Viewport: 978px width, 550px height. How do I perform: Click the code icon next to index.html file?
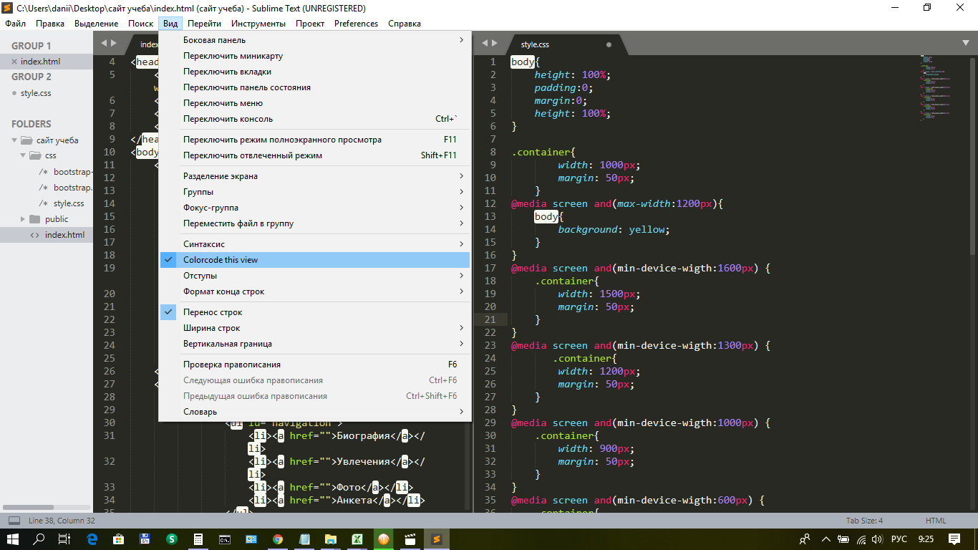[x=35, y=235]
